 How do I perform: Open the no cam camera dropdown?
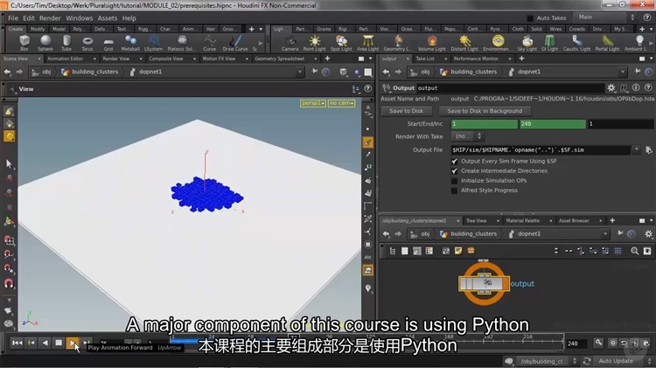(x=341, y=103)
